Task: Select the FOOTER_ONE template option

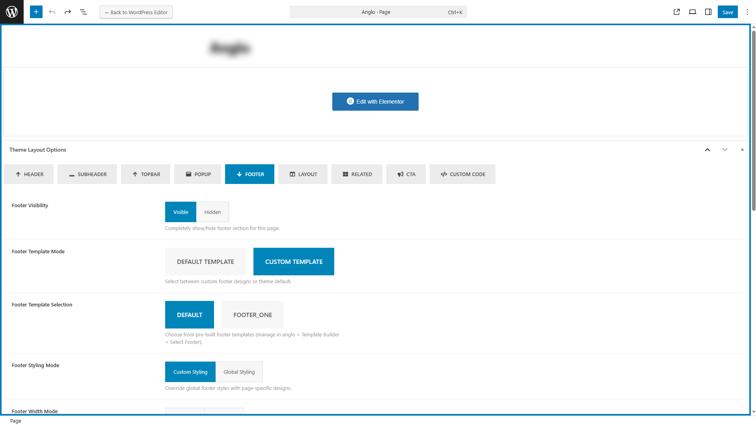Action: (253, 315)
